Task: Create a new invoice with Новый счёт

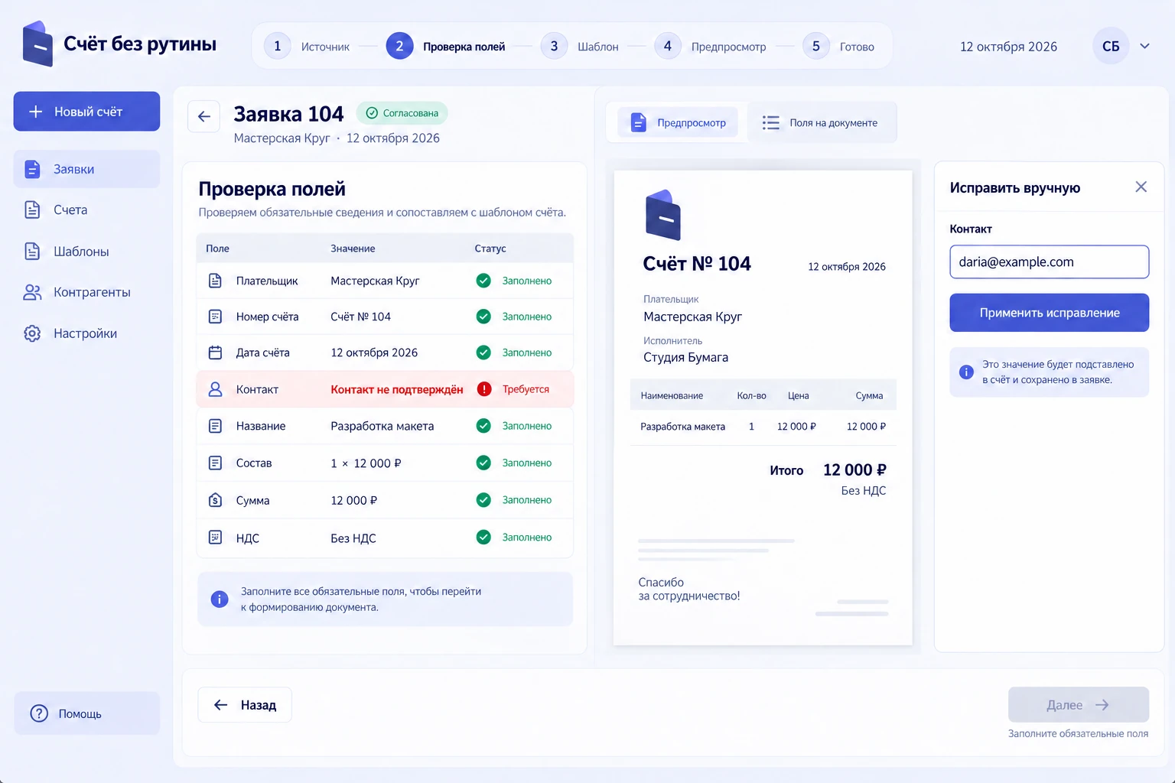Action: coord(86,112)
